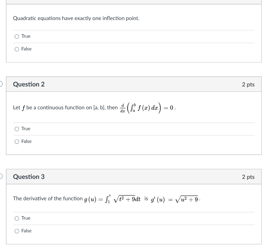Click the False label text in Question 2
Image resolution: width=266 pixels, height=249 pixels.
pyautogui.click(x=27, y=141)
